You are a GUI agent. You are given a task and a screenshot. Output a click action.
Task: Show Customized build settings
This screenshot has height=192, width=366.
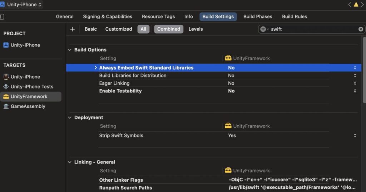(x=119, y=29)
